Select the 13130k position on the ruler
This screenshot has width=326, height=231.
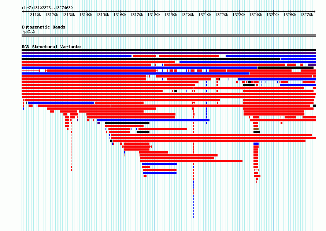pos(68,15)
